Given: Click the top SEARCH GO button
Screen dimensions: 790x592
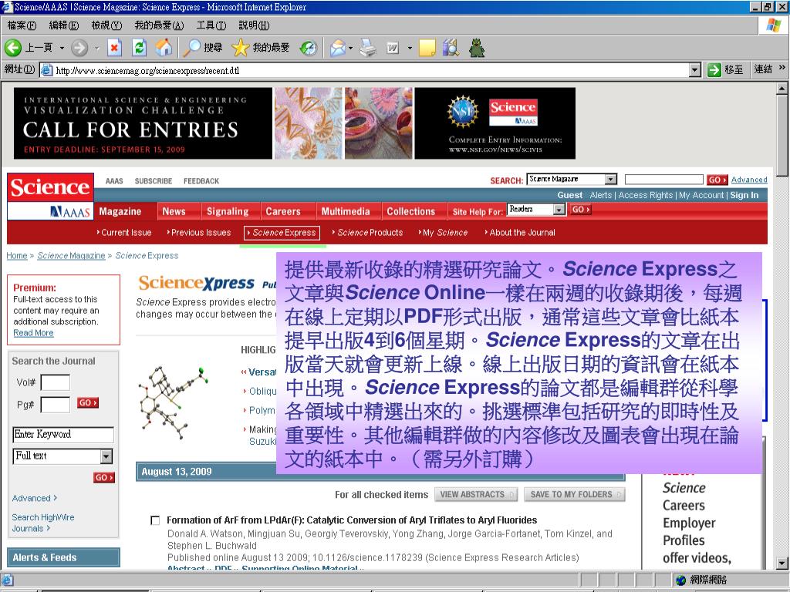Looking at the screenshot, I should coord(717,180).
